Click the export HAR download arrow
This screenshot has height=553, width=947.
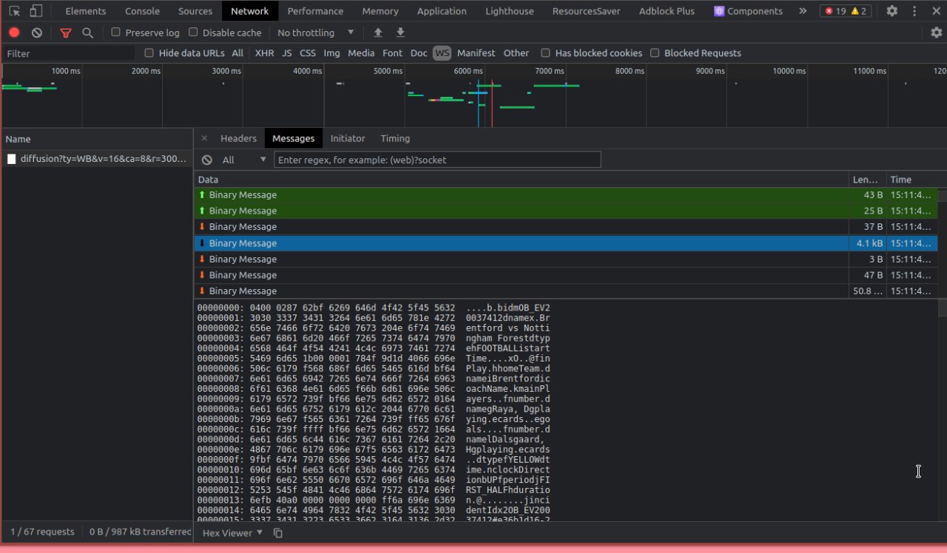[400, 33]
